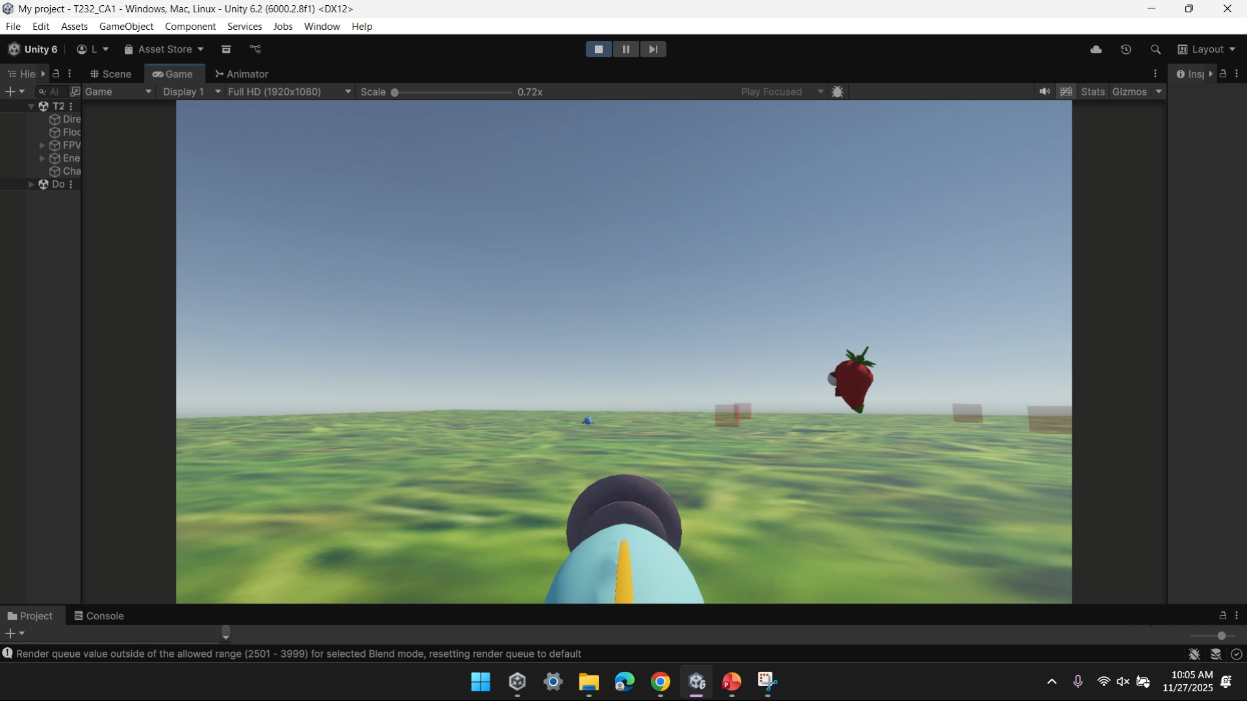This screenshot has width=1247, height=701.
Task: Open Unity search magnifier icon
Action: [1155, 49]
